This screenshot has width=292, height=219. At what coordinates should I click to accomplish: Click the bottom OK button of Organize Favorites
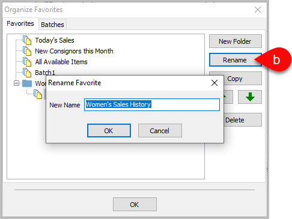pyautogui.click(x=135, y=205)
